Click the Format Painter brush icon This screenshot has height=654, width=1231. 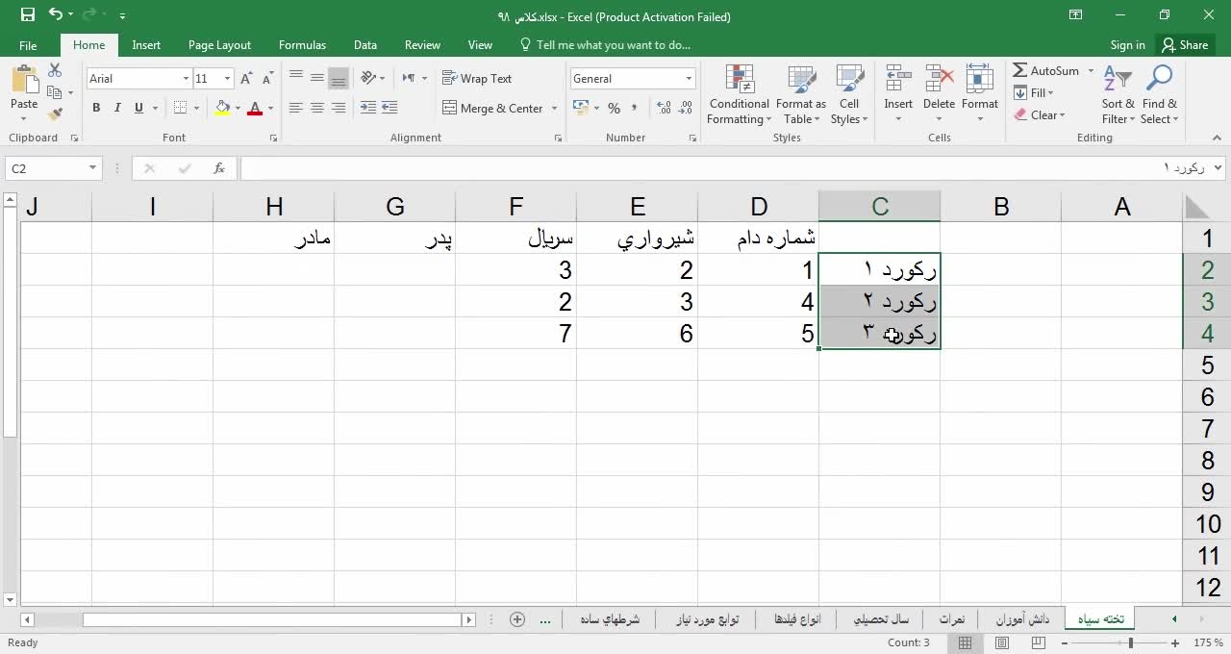point(55,114)
